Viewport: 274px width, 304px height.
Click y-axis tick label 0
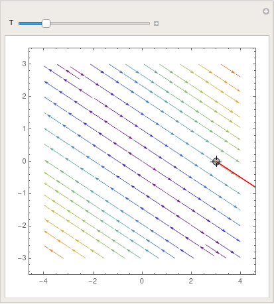24,161
